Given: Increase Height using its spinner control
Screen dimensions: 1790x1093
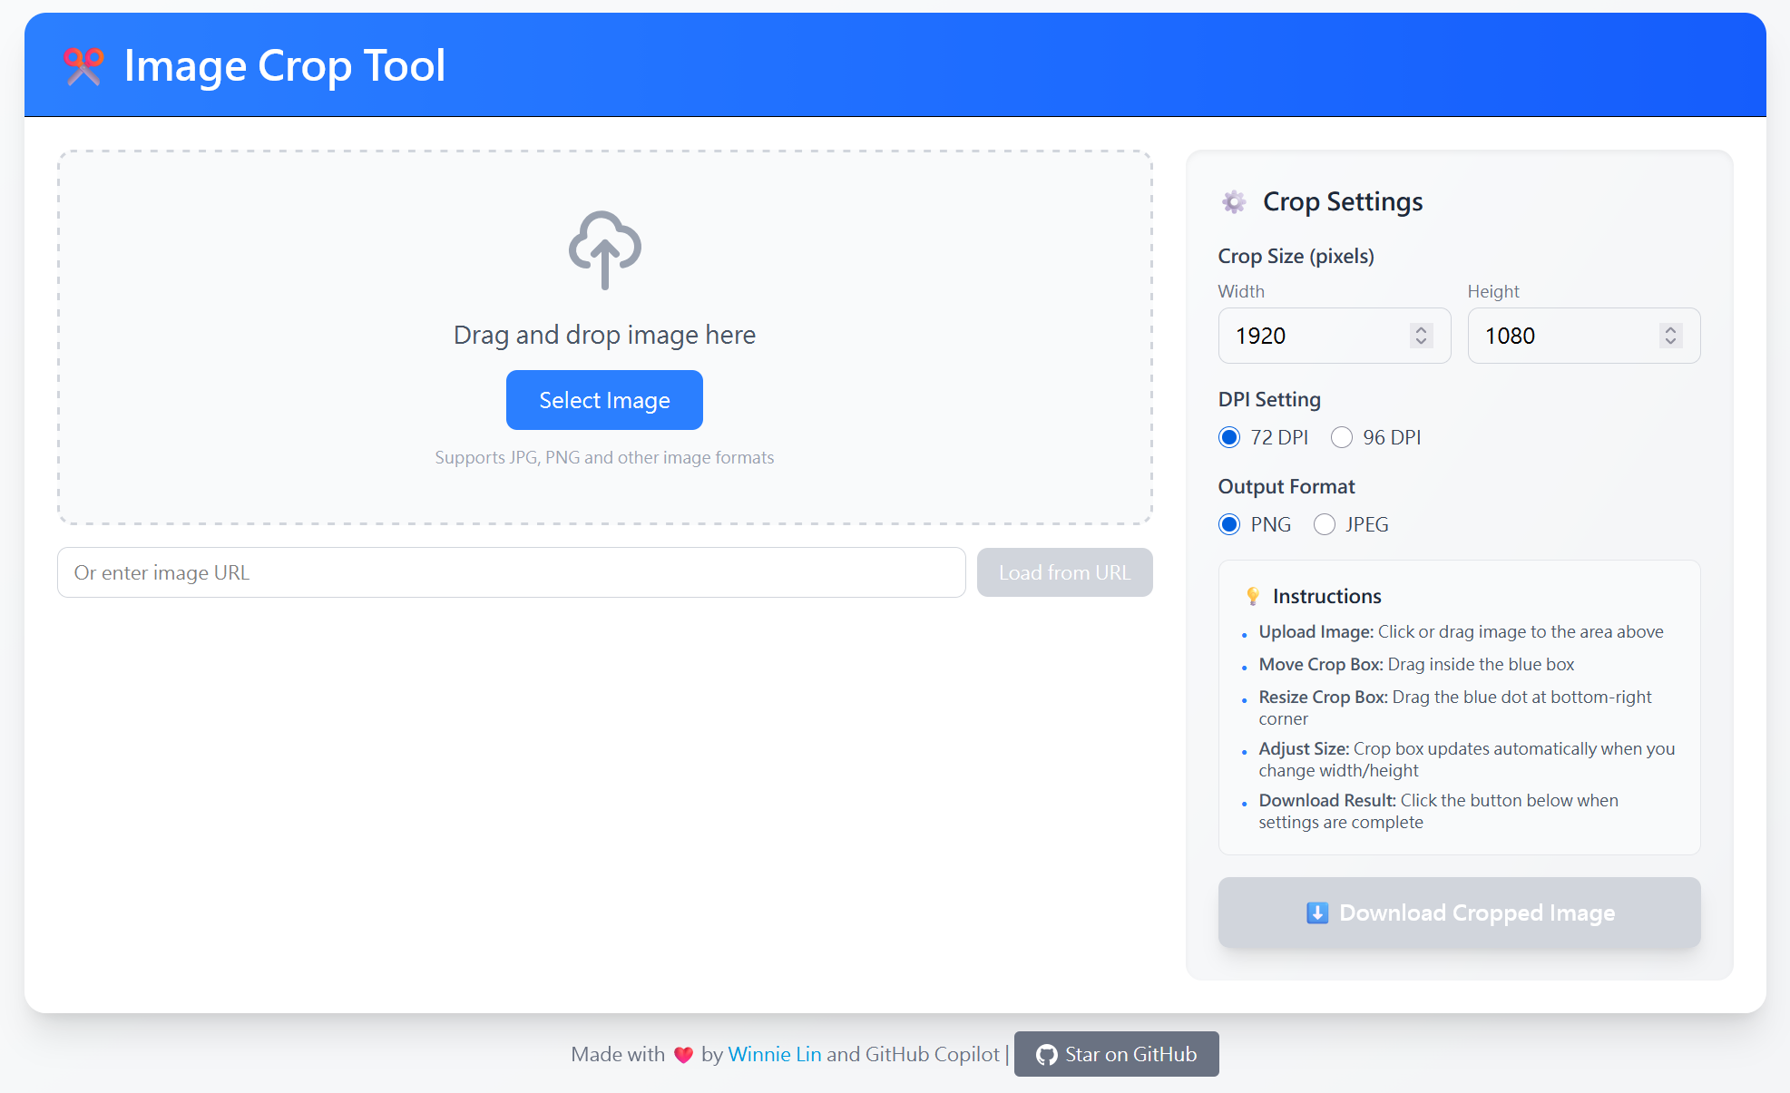Looking at the screenshot, I should pos(1670,330).
